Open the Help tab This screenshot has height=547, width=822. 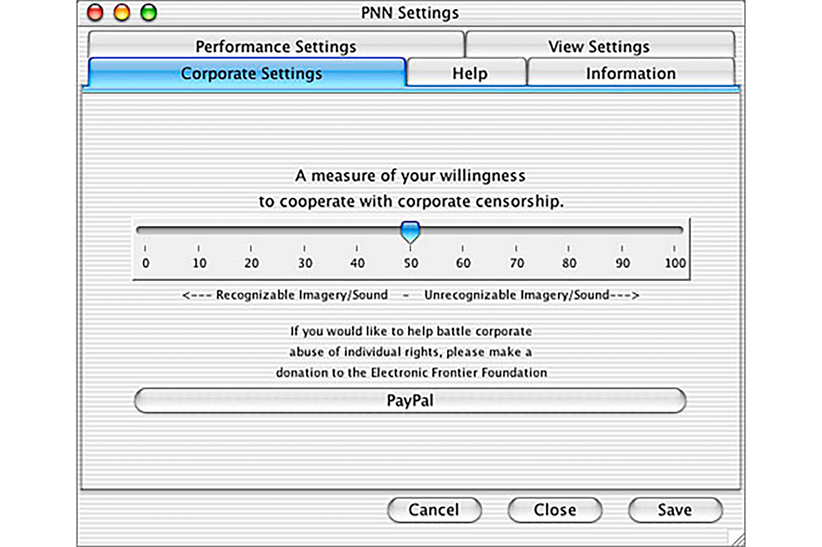pyautogui.click(x=469, y=73)
